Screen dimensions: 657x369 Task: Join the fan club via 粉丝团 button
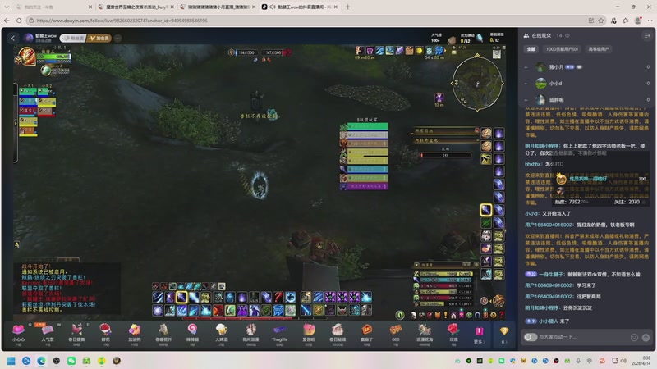(x=73, y=38)
